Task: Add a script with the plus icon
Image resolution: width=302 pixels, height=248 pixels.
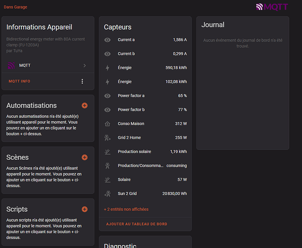Action: click(x=85, y=209)
